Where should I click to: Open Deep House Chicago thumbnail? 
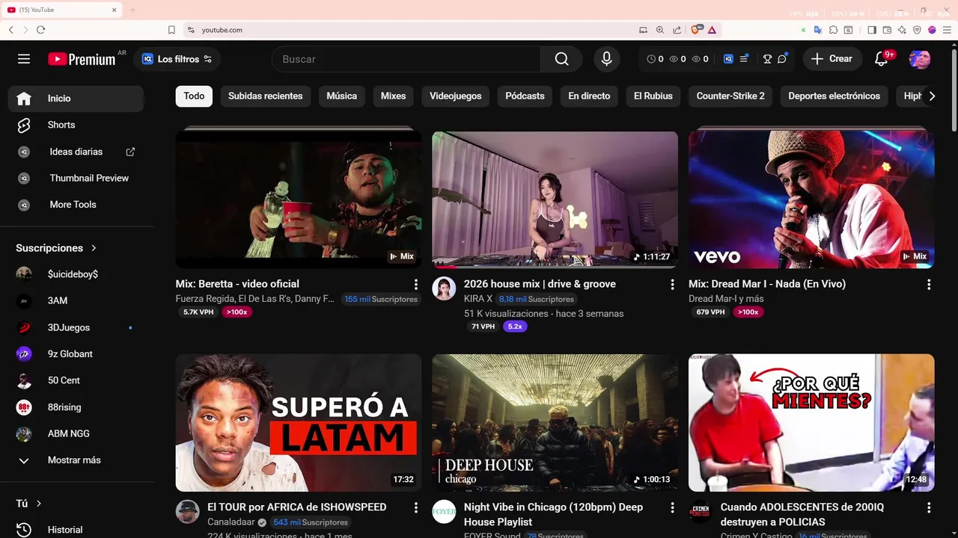pos(555,423)
